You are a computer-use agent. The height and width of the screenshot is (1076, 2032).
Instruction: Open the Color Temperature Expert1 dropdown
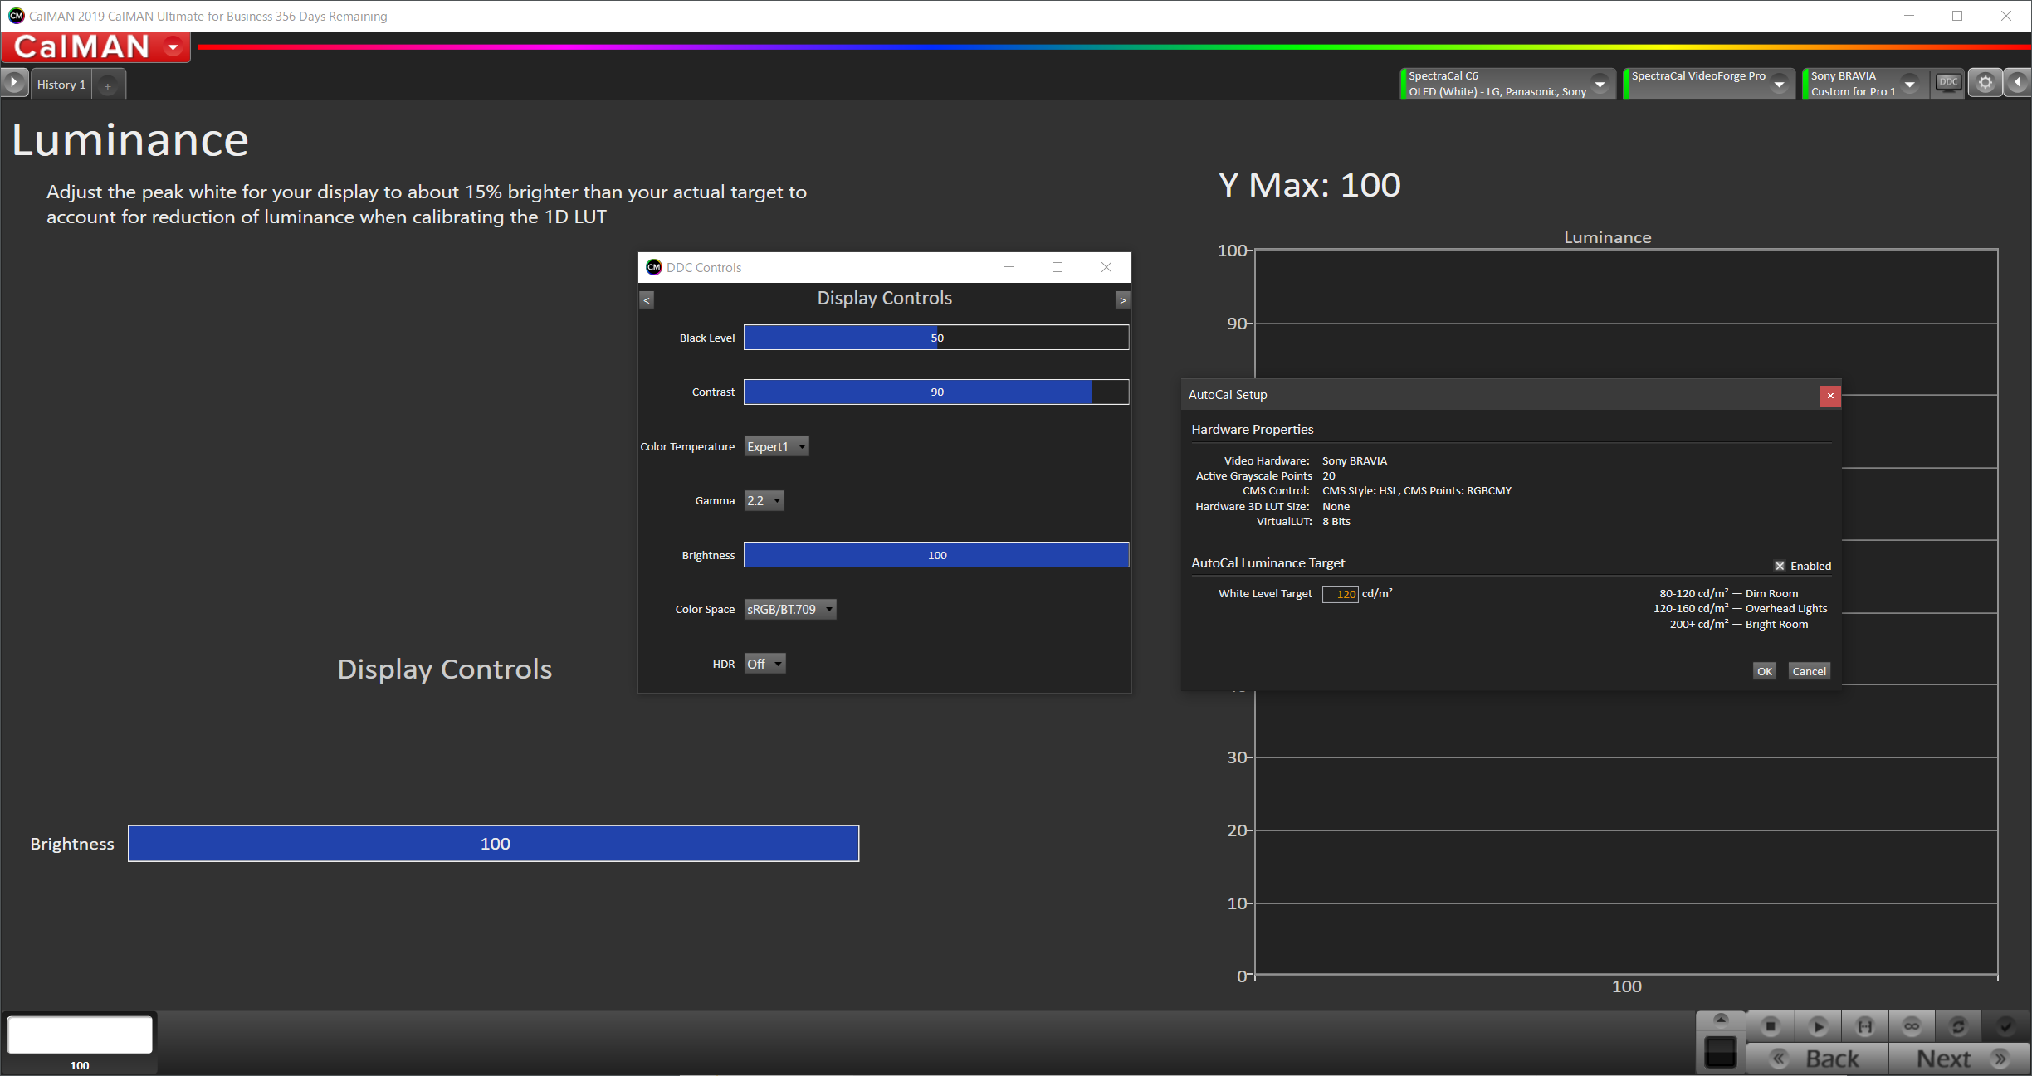pyautogui.click(x=776, y=446)
